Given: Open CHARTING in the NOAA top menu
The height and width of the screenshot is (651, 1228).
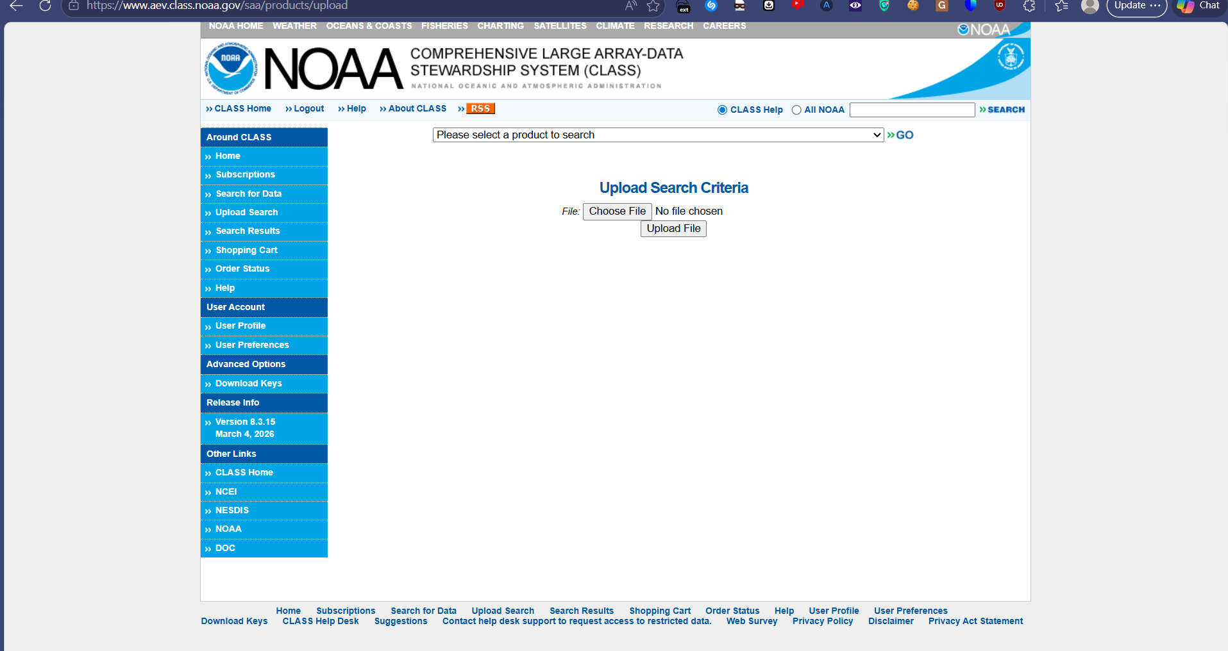Looking at the screenshot, I should (500, 26).
